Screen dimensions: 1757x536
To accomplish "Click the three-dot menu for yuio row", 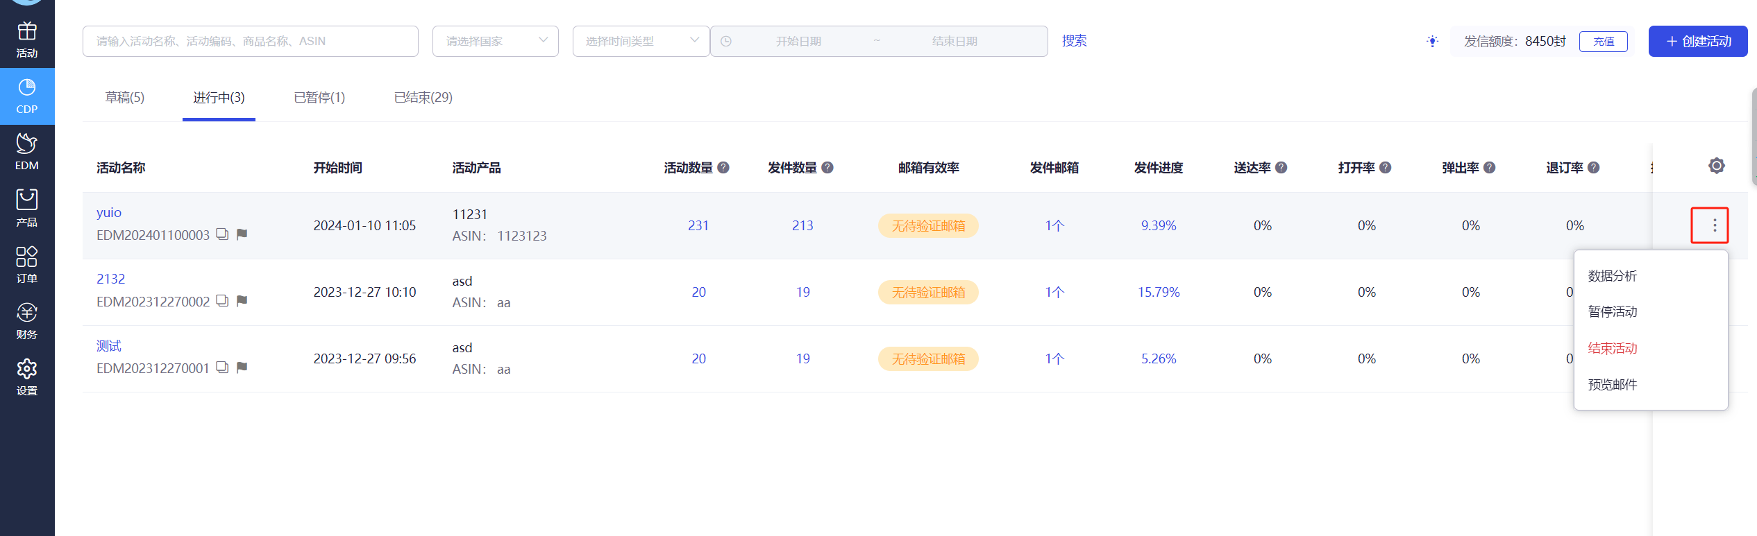I will click(x=1715, y=225).
